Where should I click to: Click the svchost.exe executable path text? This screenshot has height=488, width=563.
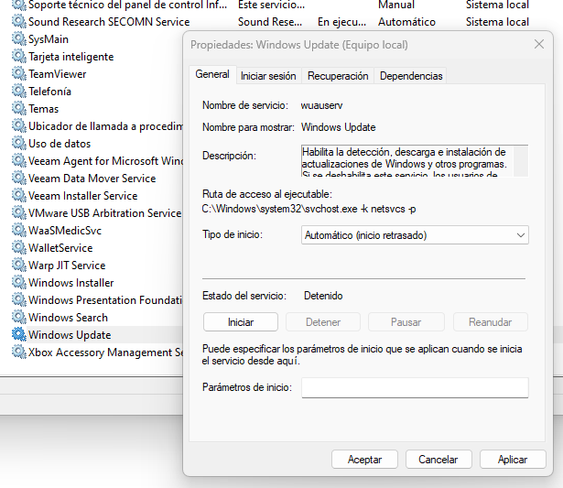309,209
